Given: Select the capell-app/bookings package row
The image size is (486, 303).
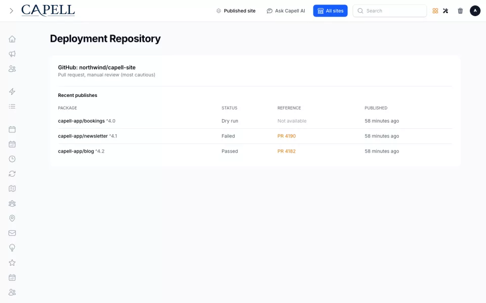Looking at the screenshot, I should 255,121.
